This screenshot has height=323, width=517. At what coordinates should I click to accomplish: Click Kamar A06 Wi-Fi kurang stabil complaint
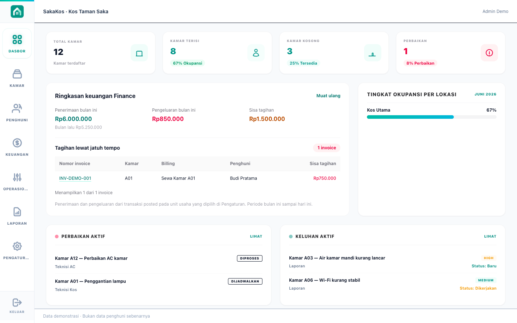324,280
